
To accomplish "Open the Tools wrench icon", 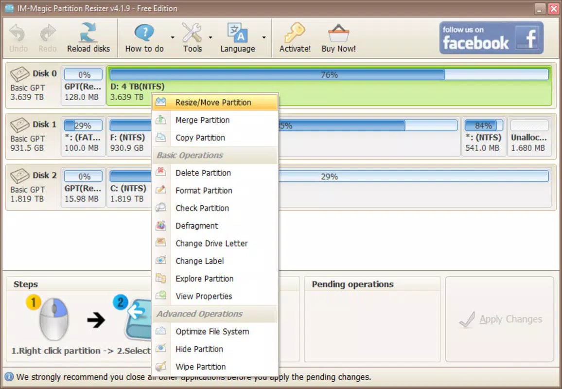I will tap(192, 33).
